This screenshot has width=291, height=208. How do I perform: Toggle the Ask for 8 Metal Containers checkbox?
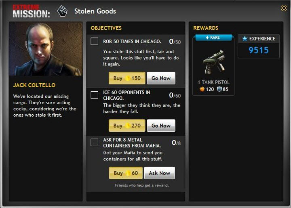[x=94, y=143]
